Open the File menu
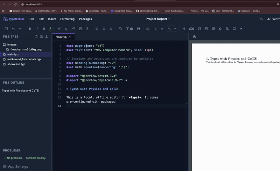Image resolution: width=280 pixels, height=171 pixels. pos(32,19)
